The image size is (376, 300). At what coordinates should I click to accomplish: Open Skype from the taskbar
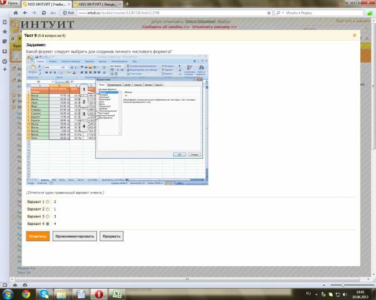click(x=44, y=294)
